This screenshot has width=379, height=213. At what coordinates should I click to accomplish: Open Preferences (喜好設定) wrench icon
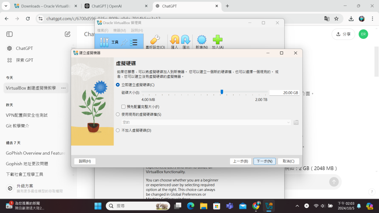pos(155,40)
